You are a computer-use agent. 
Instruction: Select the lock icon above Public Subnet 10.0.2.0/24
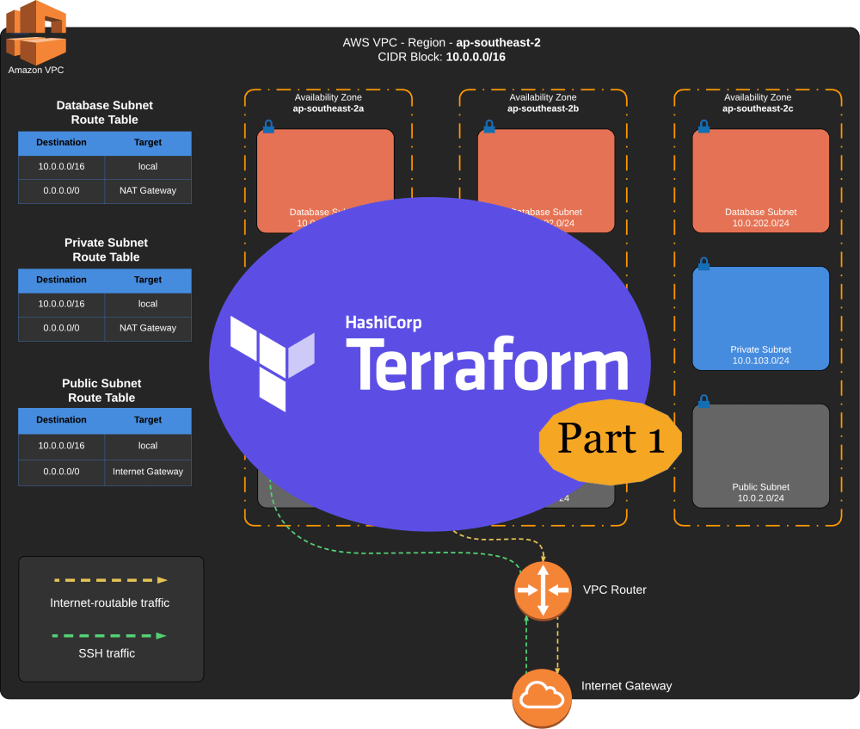tap(703, 401)
